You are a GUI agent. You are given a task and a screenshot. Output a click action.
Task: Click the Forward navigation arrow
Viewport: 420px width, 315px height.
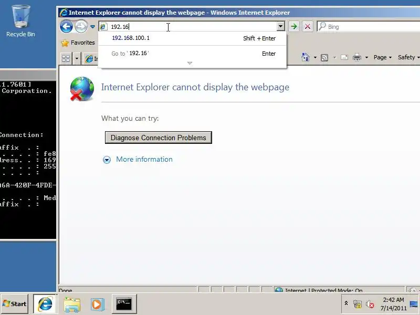point(81,27)
